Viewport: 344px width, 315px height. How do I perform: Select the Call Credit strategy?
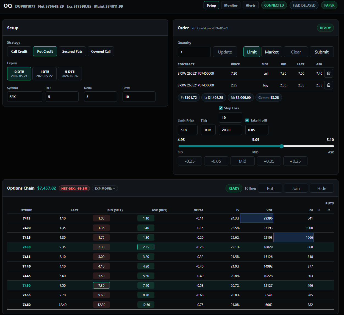coord(19,51)
